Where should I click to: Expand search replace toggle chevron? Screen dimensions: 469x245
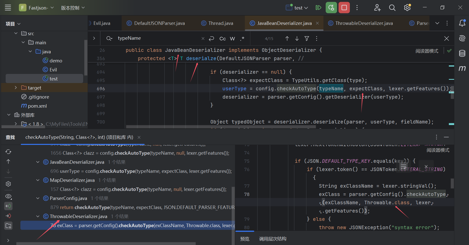[94, 38]
